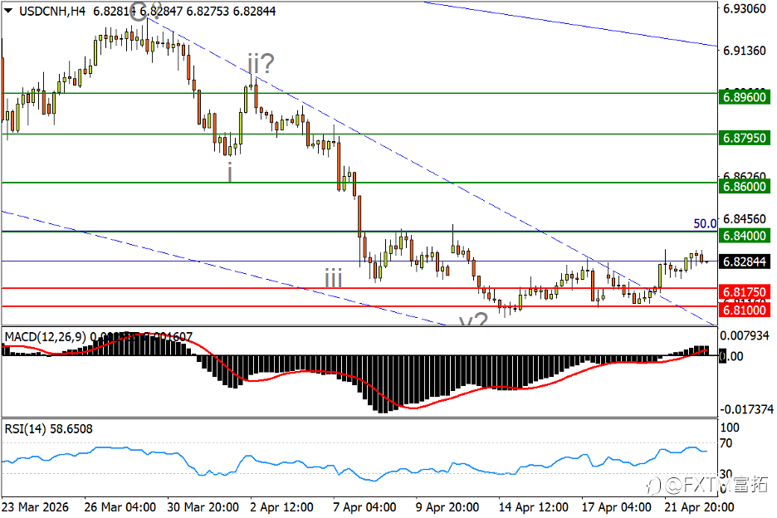Select the 6.87950 green price label
Screen dimensions: 777x518
coord(745,138)
